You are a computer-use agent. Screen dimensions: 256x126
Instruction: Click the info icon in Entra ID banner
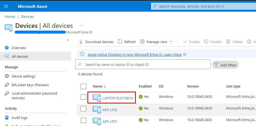[82, 54]
